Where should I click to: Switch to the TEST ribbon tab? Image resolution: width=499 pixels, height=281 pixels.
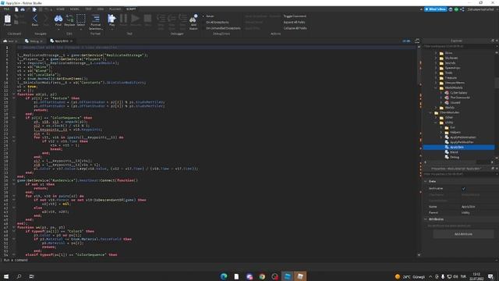click(88, 9)
